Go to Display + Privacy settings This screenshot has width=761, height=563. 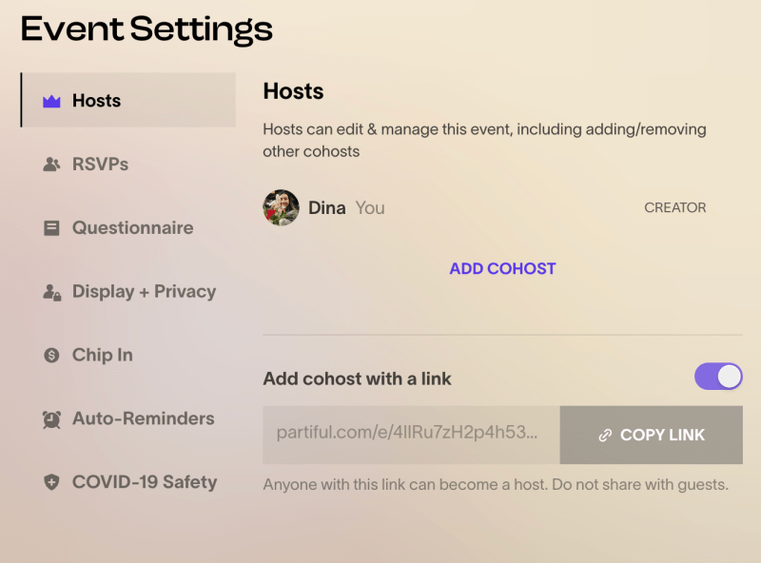(x=128, y=291)
